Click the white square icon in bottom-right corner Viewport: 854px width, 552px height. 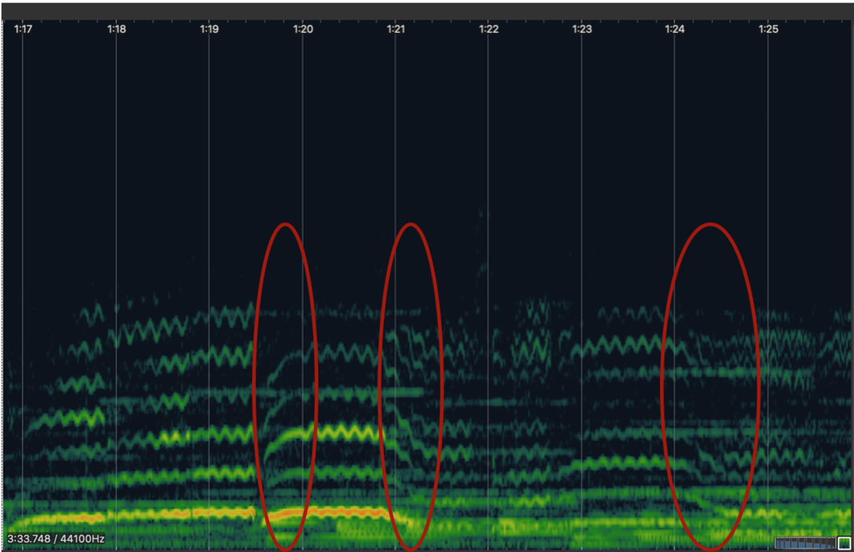coord(844,543)
